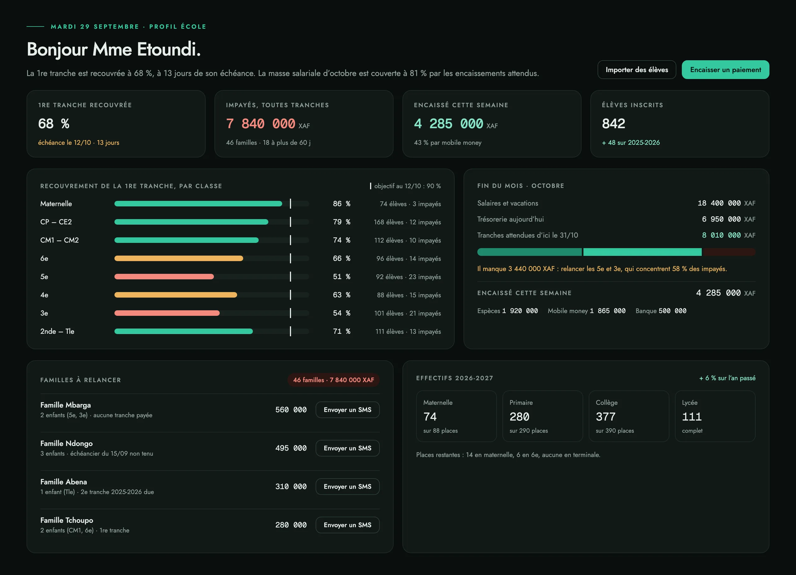This screenshot has width=796, height=575.
Task: Click '+ 6 % sur l'an passé' text
Action: (727, 378)
